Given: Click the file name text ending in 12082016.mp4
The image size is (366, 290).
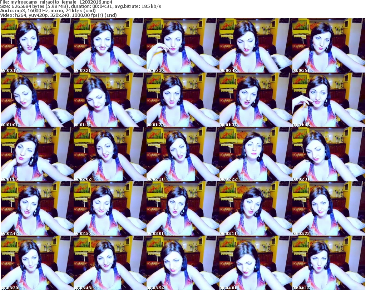Looking at the screenshot, I should tap(61, 2).
